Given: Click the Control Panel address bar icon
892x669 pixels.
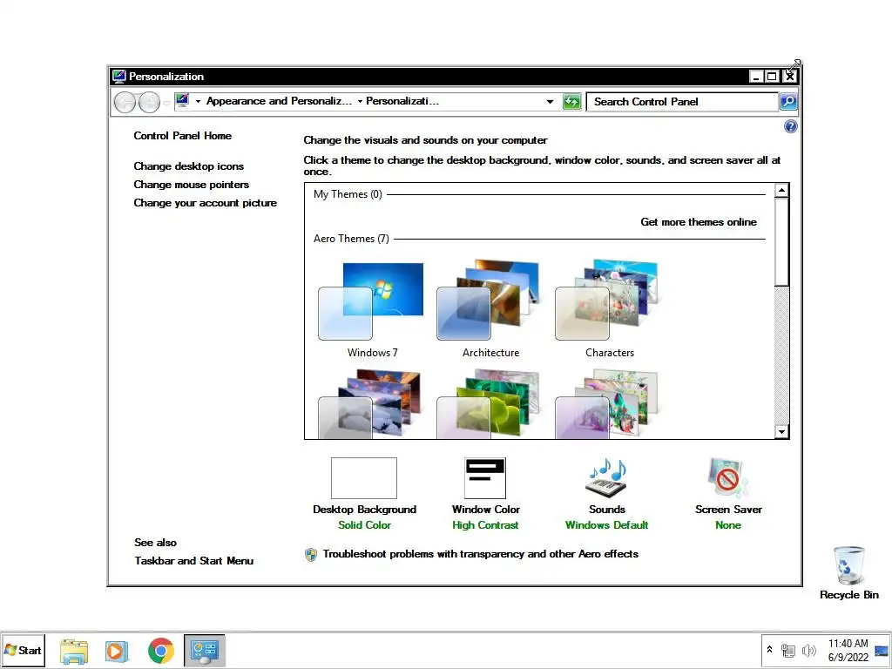Looking at the screenshot, I should [x=182, y=101].
